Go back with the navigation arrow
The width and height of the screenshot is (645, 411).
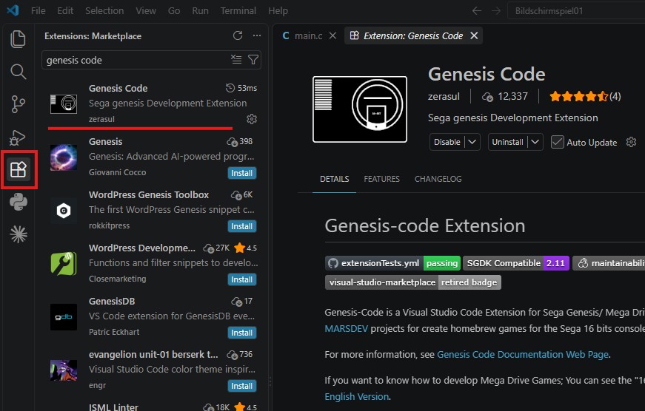coord(477,10)
